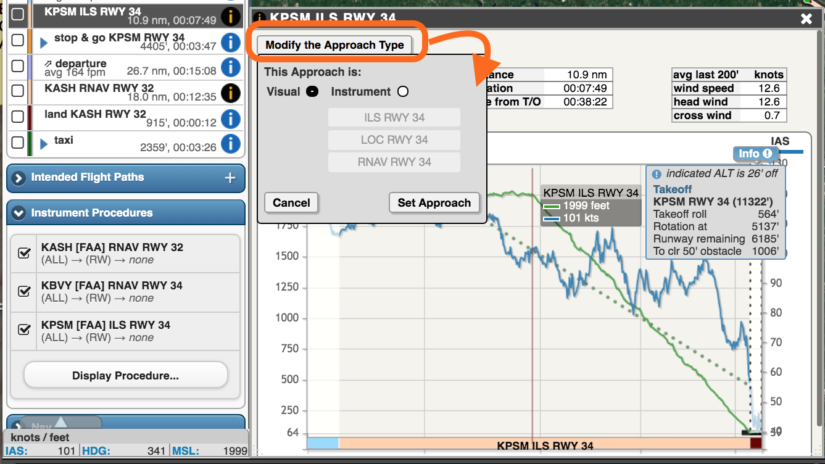Click the Runway remaining 6185' entry

(716, 239)
